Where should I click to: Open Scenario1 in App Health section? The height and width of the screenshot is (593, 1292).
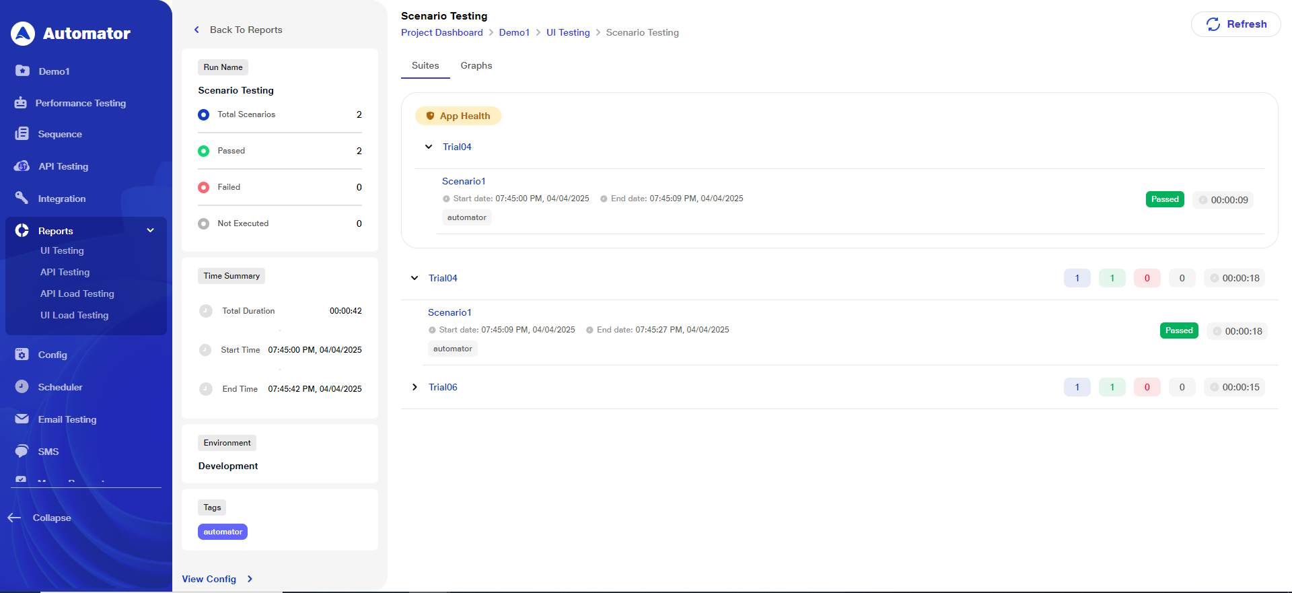click(x=464, y=181)
